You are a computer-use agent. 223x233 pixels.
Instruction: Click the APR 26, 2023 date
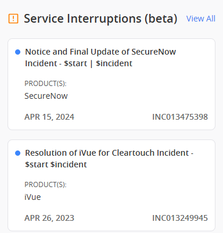(x=49, y=218)
